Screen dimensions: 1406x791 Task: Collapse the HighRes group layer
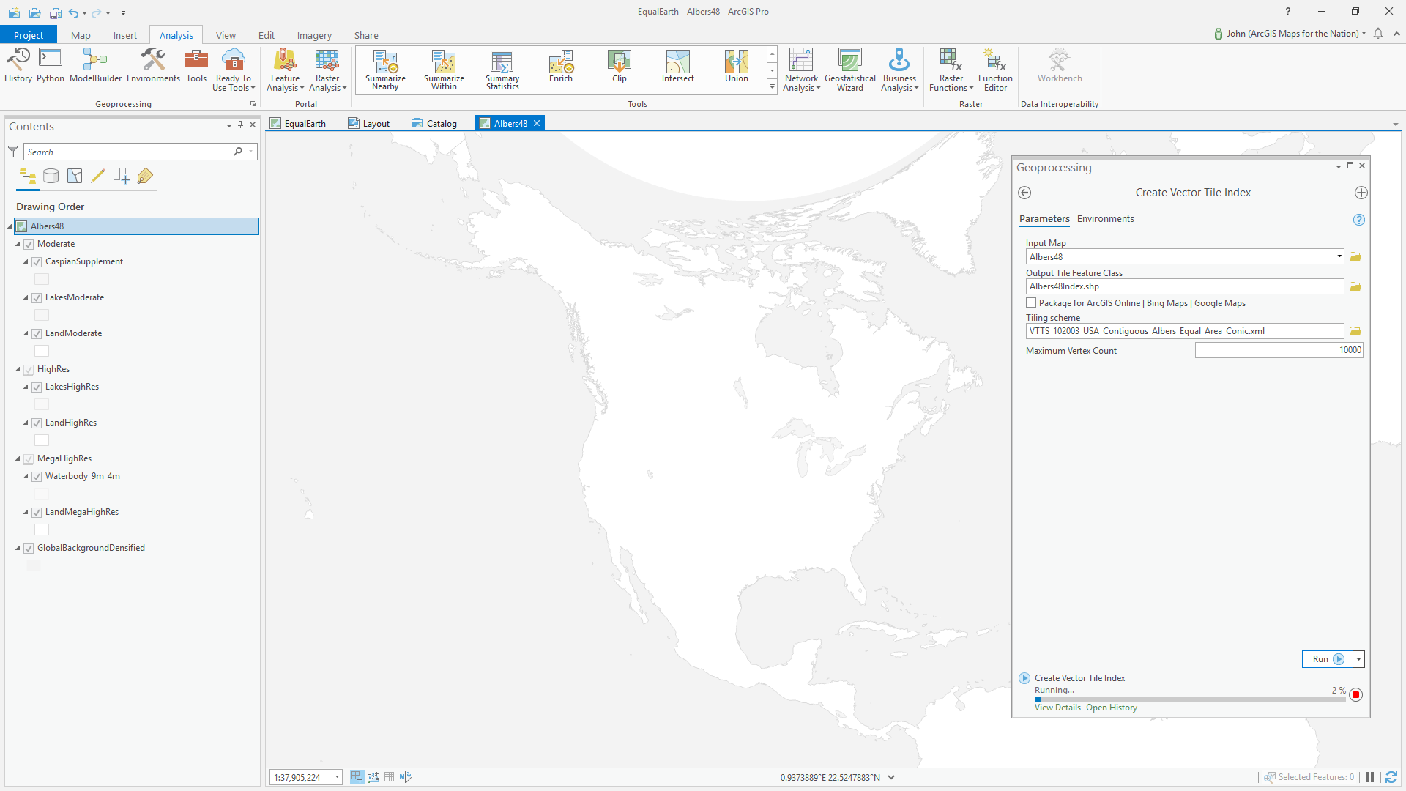(18, 370)
